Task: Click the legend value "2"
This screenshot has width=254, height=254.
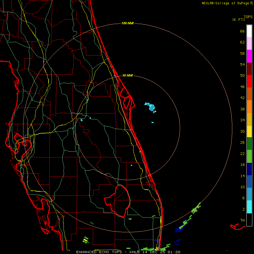Action: [243, 209]
